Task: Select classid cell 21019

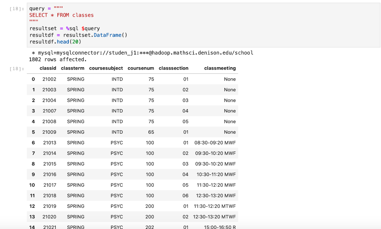Action: click(49, 206)
